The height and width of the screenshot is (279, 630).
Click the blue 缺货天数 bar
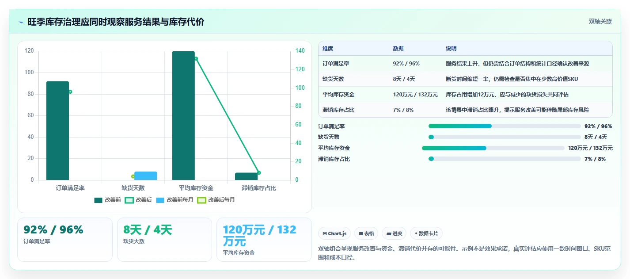(x=146, y=176)
